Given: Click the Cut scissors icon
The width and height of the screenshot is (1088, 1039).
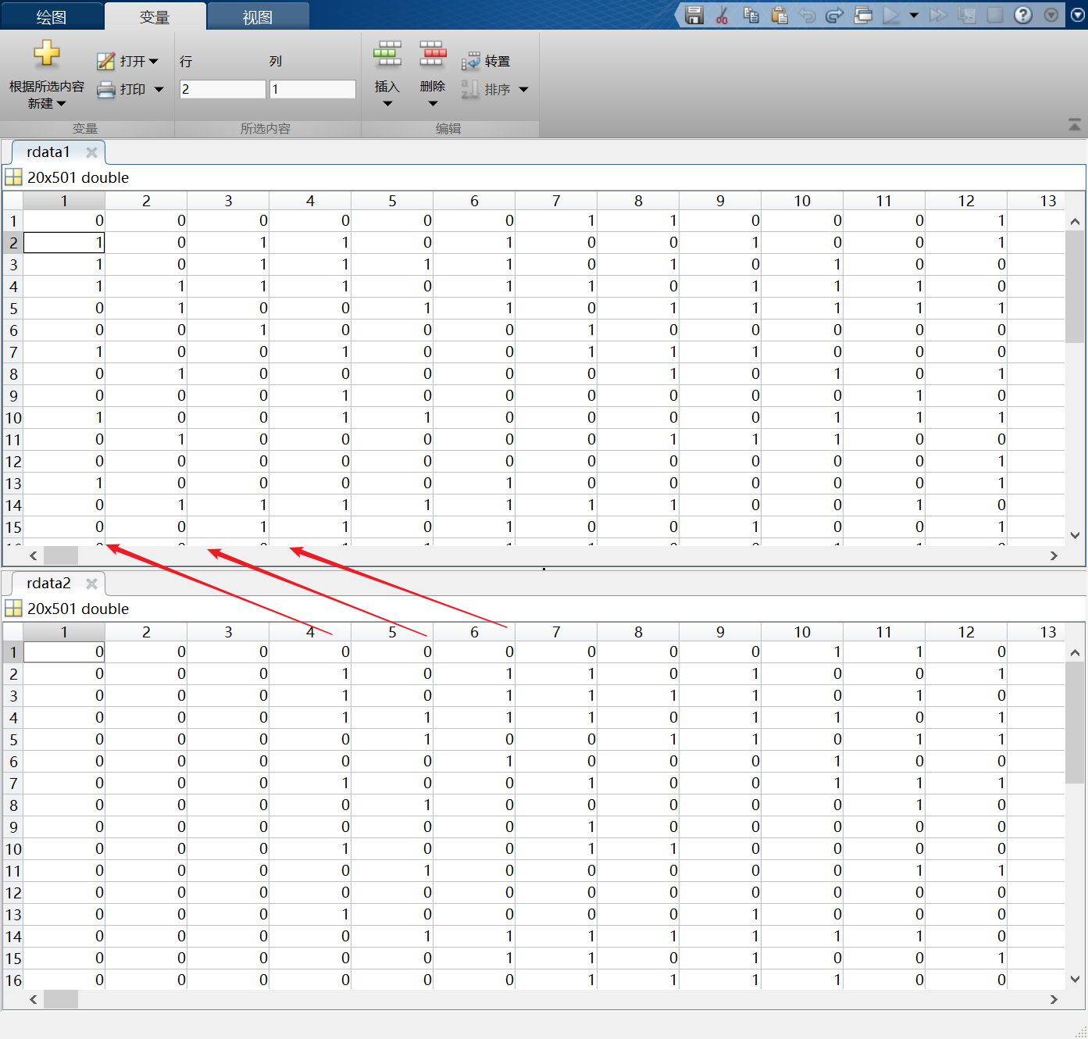Looking at the screenshot, I should click(x=722, y=15).
